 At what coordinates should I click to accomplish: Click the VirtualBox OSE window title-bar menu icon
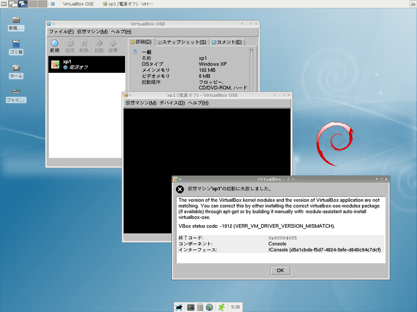[49, 24]
